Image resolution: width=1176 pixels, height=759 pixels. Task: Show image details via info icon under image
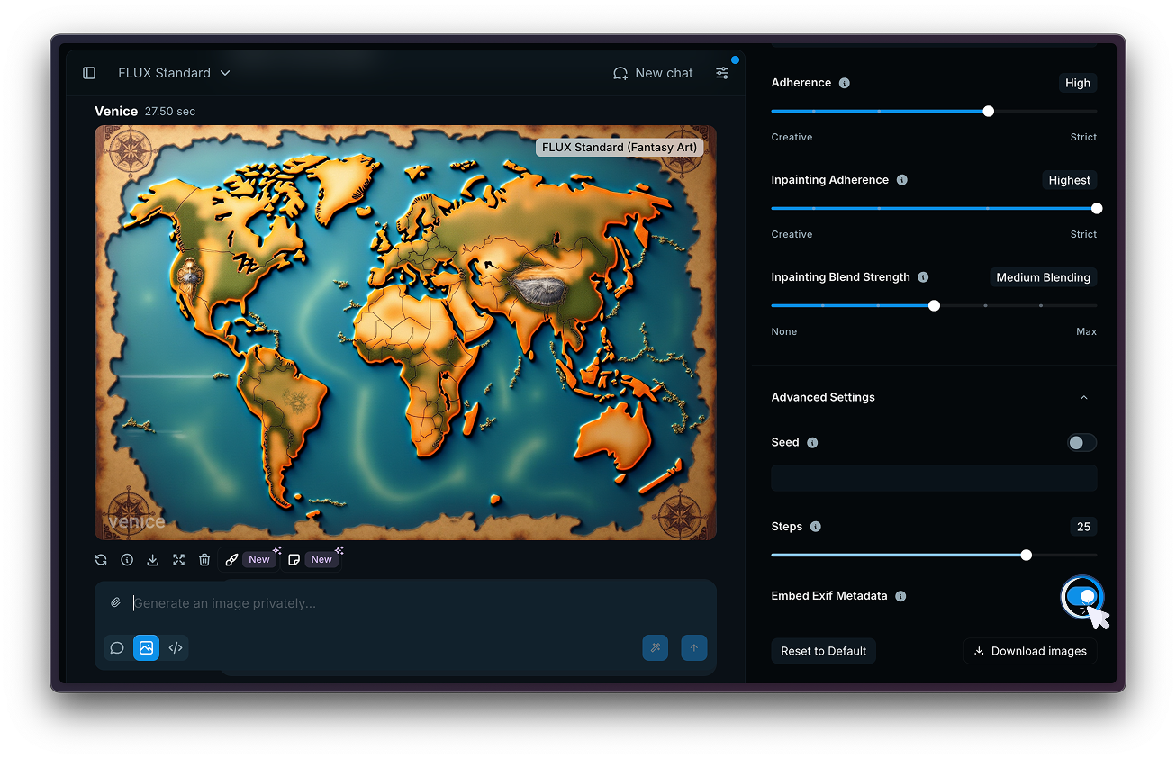pos(127,560)
